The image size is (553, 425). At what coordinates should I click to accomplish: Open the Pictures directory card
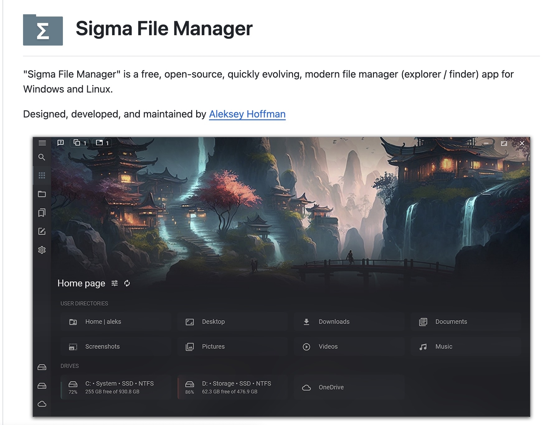pos(232,346)
